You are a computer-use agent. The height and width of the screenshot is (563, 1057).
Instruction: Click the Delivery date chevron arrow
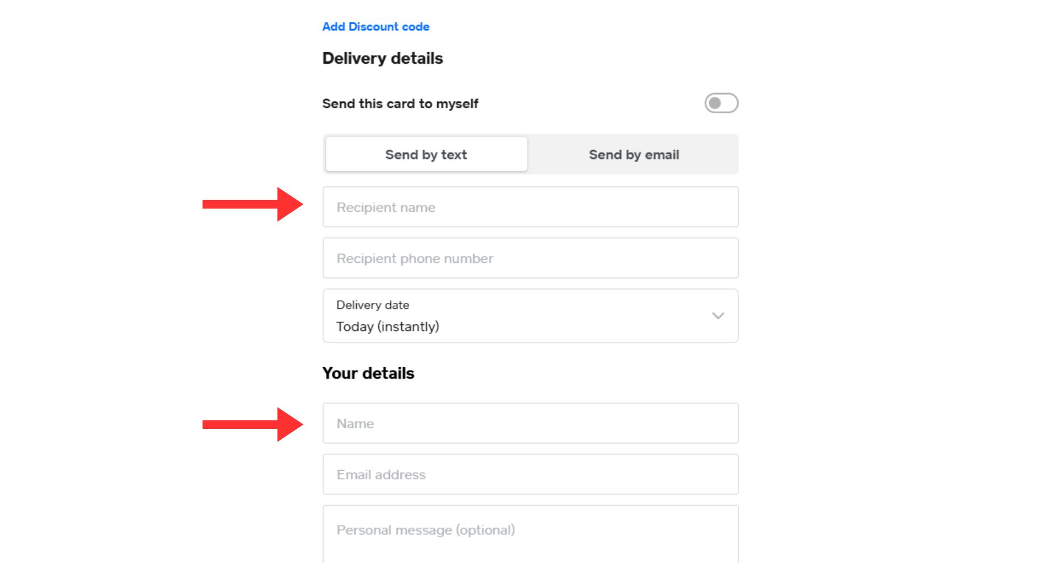[x=718, y=316]
